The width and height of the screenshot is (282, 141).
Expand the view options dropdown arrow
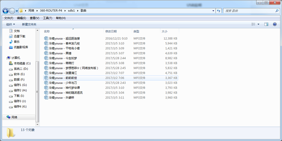[x=259, y=24]
